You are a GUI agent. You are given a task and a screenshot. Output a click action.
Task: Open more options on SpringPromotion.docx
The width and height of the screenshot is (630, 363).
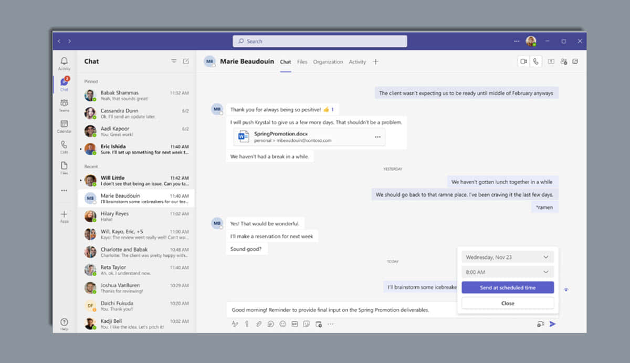pyautogui.click(x=377, y=137)
